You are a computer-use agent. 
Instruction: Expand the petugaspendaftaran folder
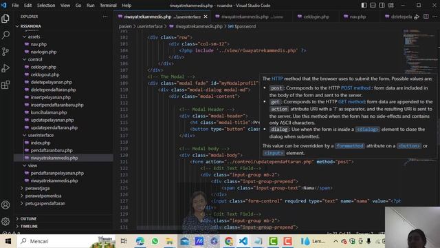45,203
